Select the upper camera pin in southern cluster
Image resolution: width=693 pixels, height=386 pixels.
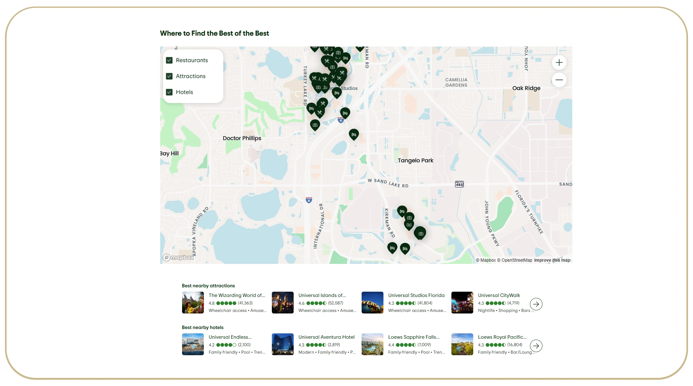409,217
